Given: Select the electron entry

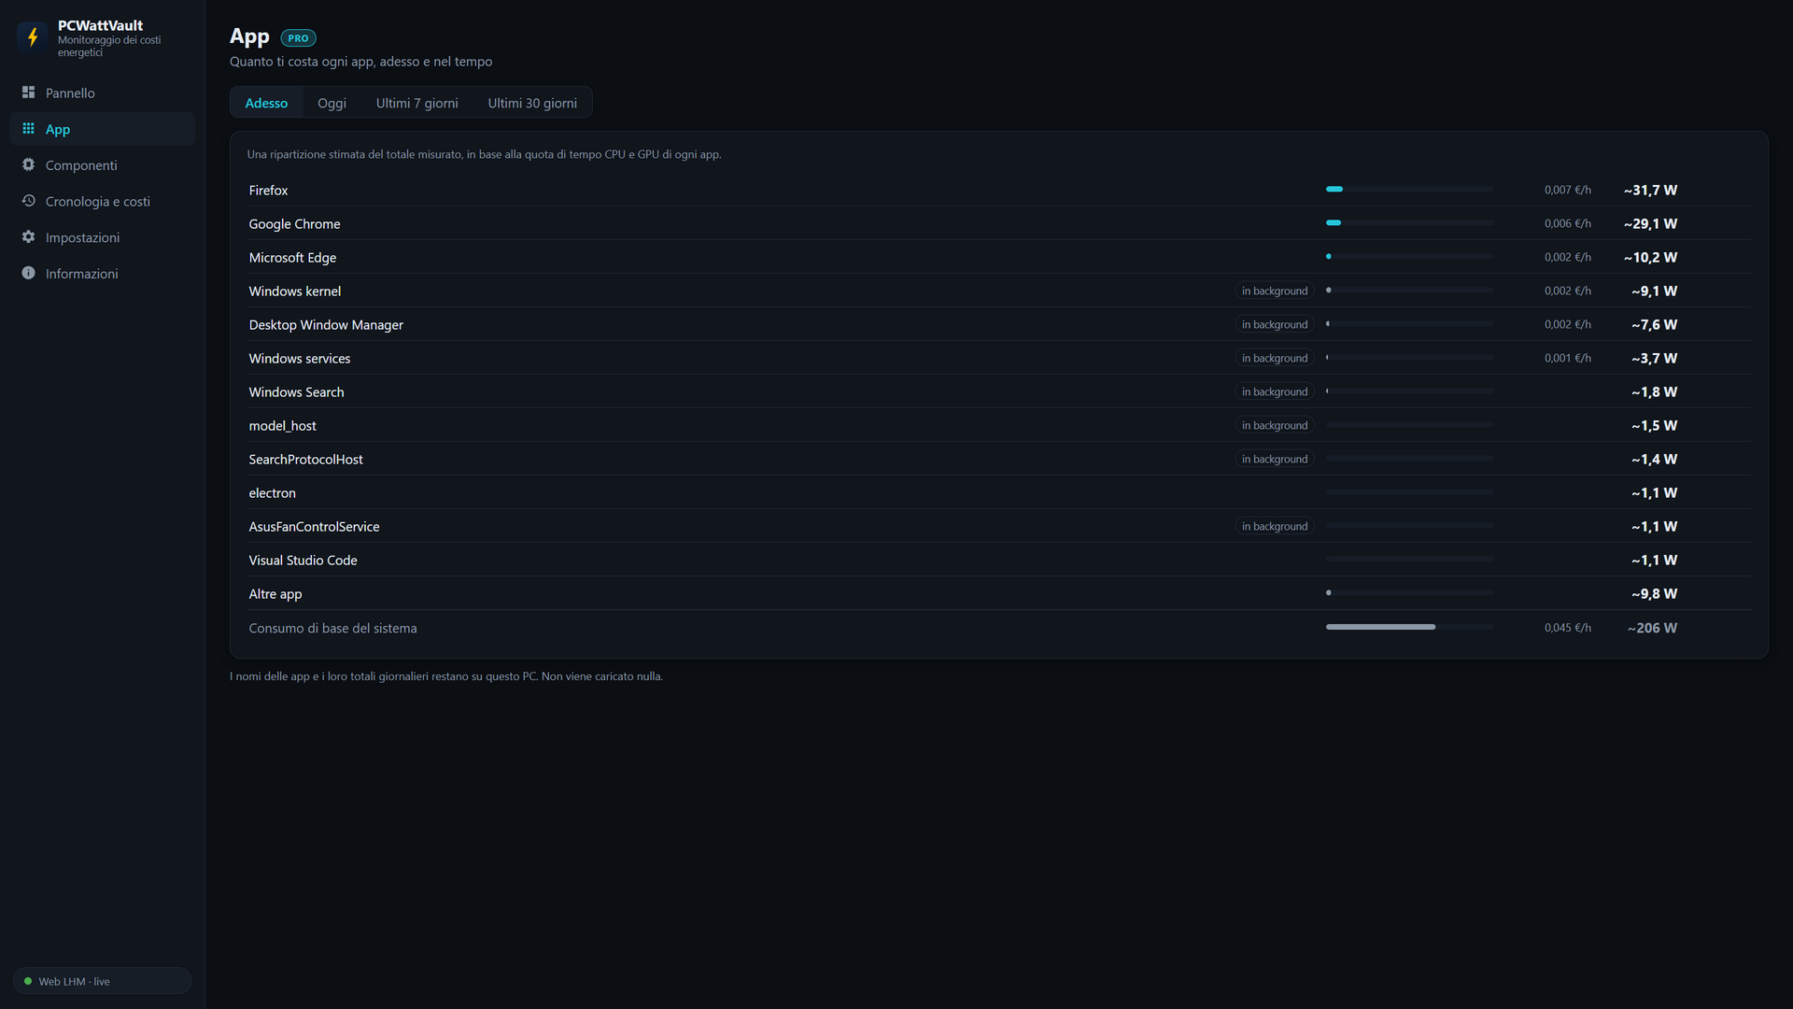Looking at the screenshot, I should tap(272, 493).
